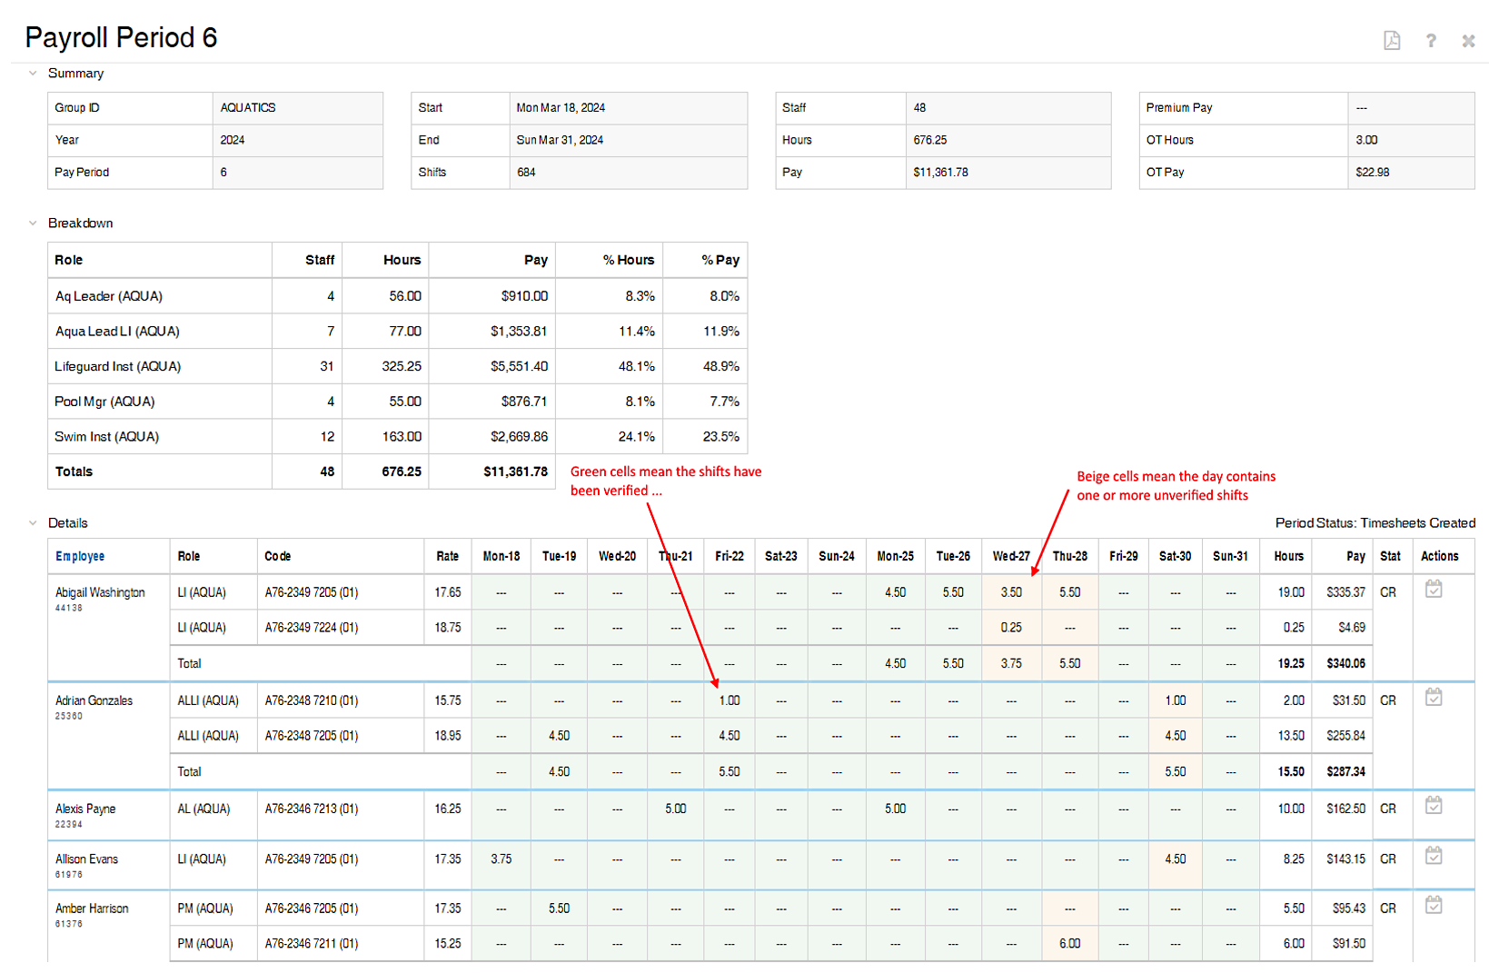
Task: Select employee Allison Evans
Action: [86, 859]
